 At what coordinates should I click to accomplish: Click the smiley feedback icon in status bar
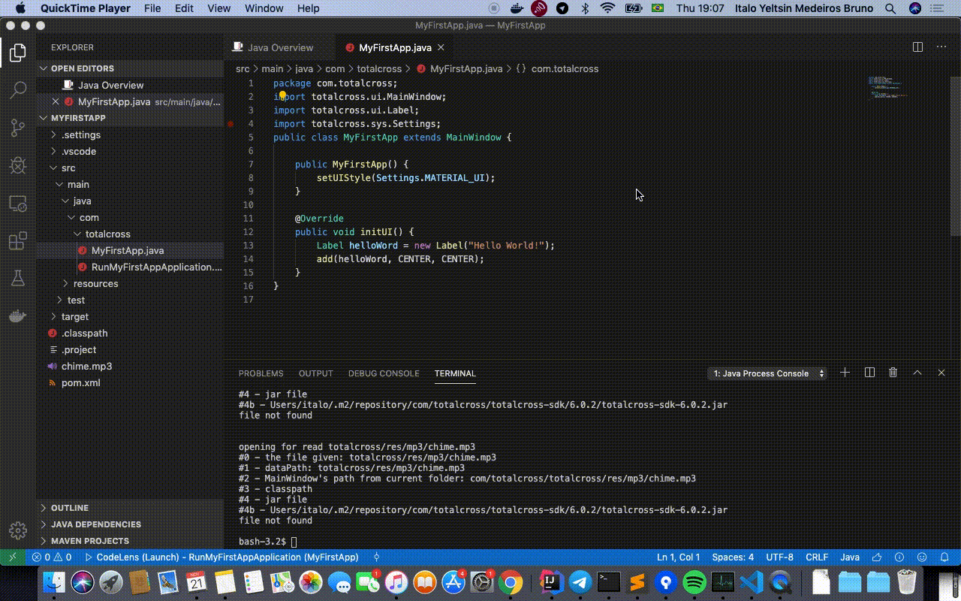tap(923, 557)
